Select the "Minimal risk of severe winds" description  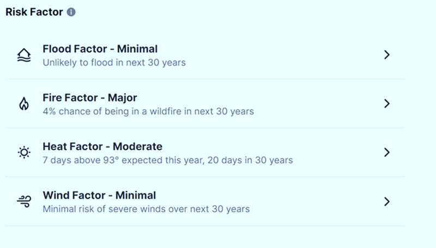tap(146, 209)
